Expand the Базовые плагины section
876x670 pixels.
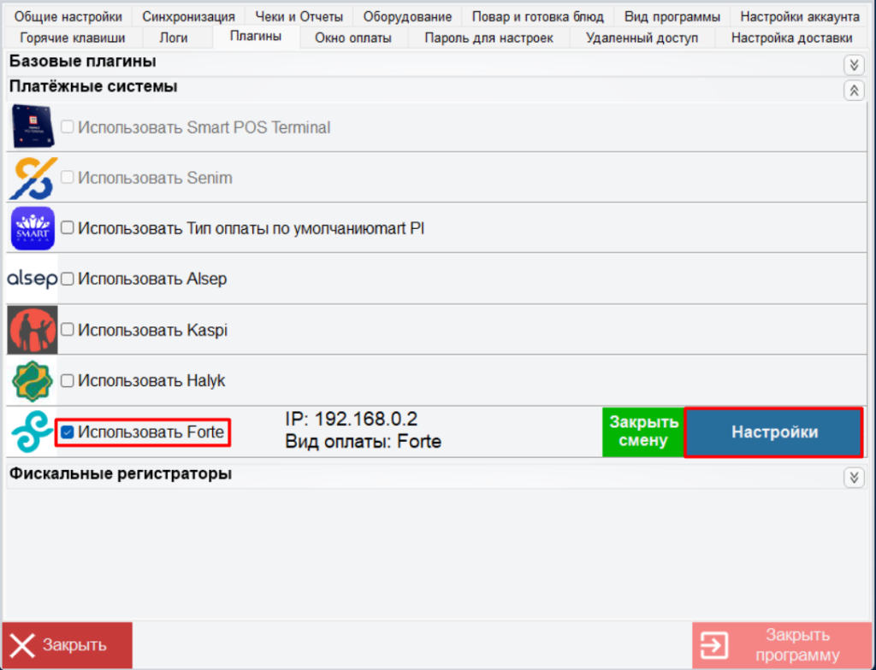click(853, 65)
